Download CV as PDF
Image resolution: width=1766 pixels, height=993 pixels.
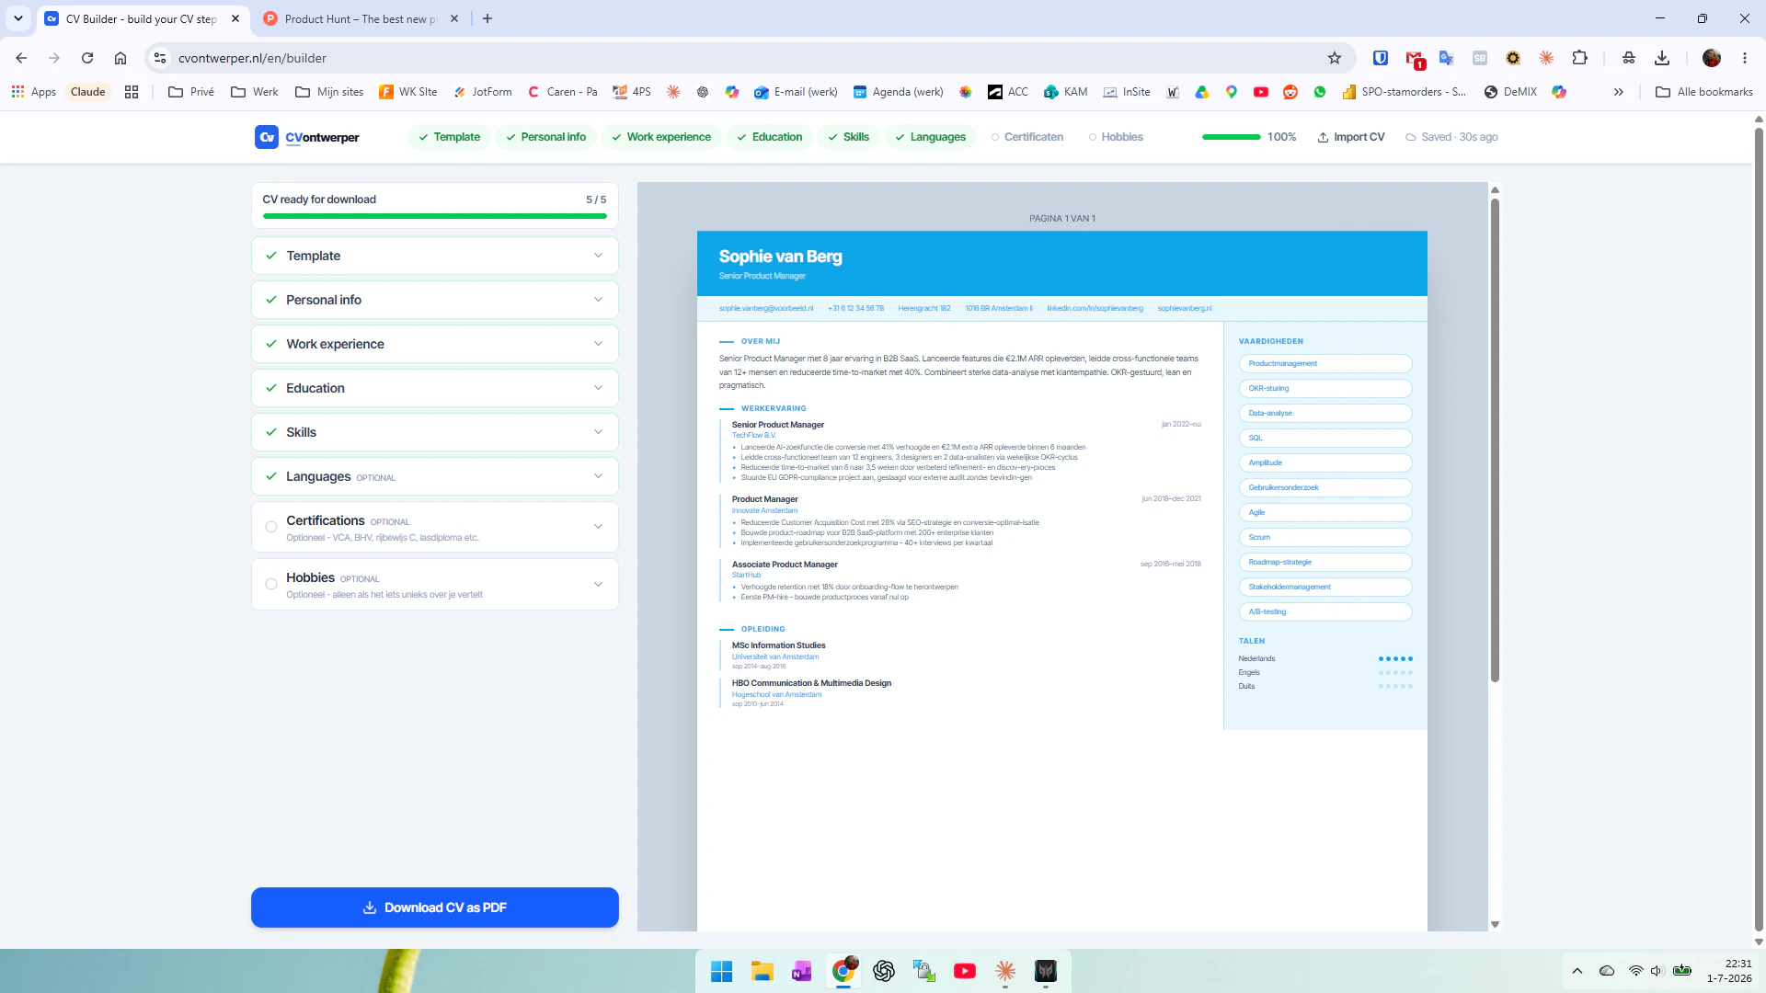point(435,907)
